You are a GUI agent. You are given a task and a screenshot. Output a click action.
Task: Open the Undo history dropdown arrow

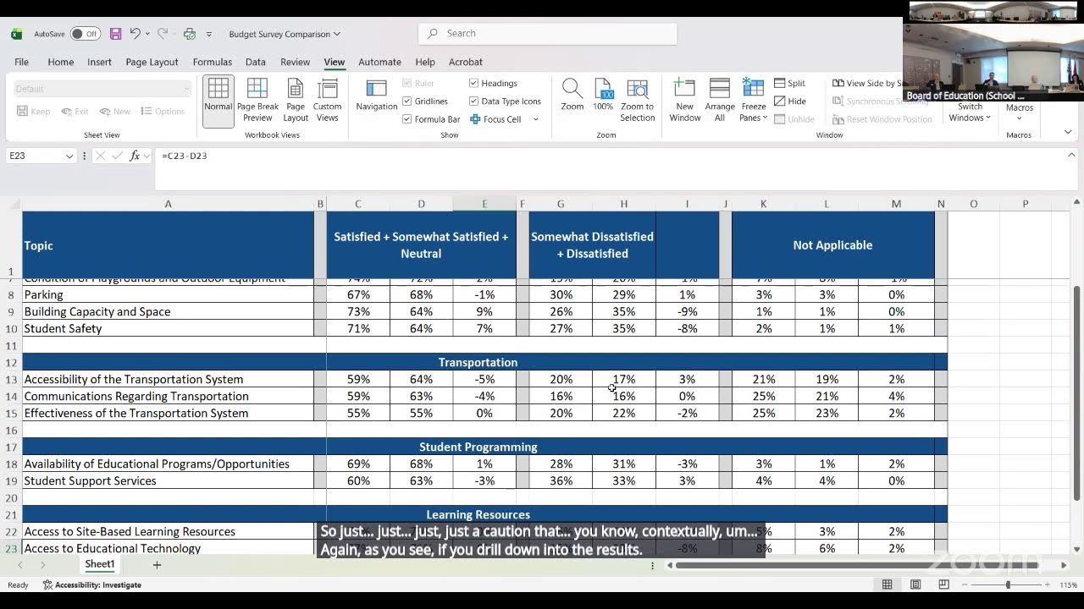coord(147,34)
